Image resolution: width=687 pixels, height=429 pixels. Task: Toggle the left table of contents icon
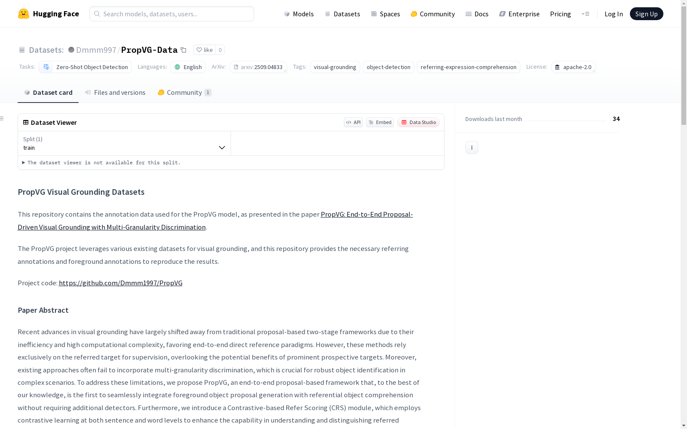(2, 118)
